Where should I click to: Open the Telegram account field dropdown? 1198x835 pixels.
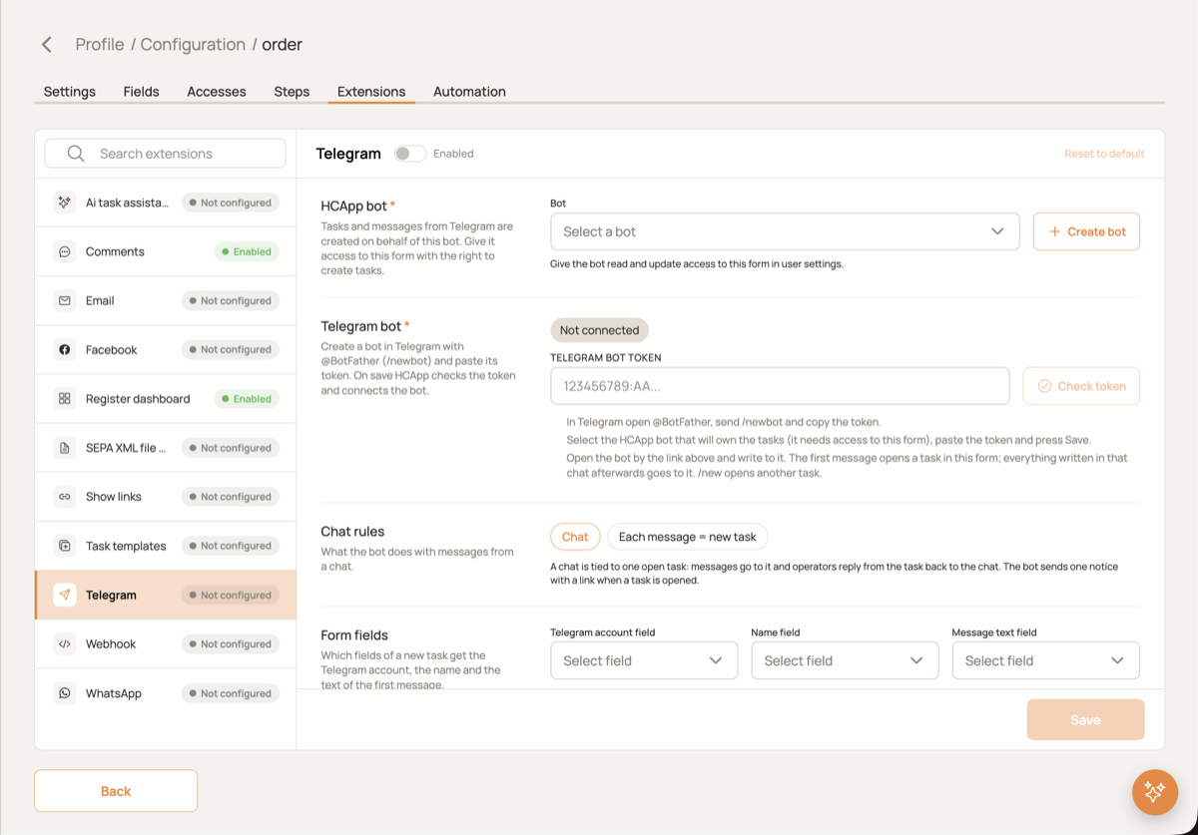coord(644,660)
